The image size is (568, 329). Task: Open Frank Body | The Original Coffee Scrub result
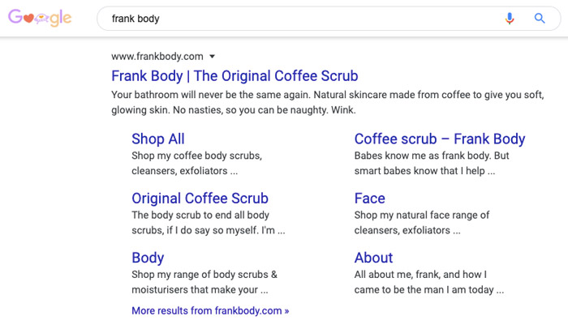tap(235, 76)
